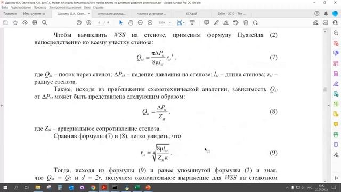Print the document with printer icon
The image size is (341, 192).
(x=35, y=22)
